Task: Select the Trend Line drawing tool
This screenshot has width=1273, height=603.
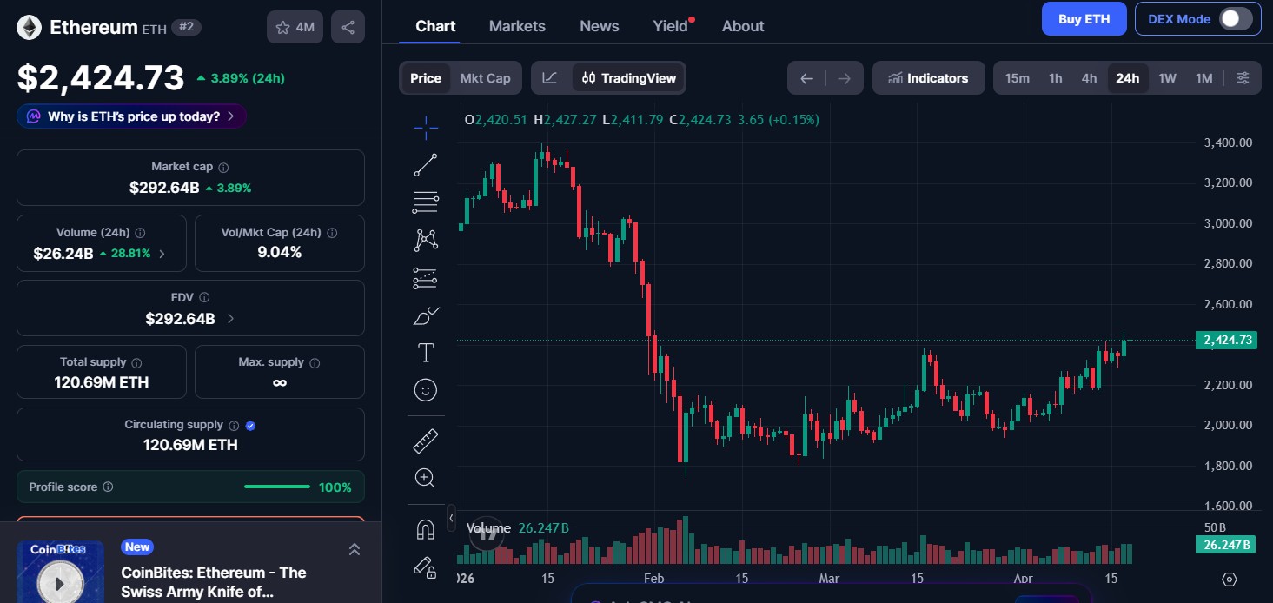Action: click(425, 164)
